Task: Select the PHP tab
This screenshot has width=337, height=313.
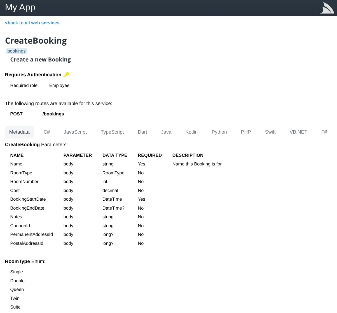Action: [x=246, y=132]
